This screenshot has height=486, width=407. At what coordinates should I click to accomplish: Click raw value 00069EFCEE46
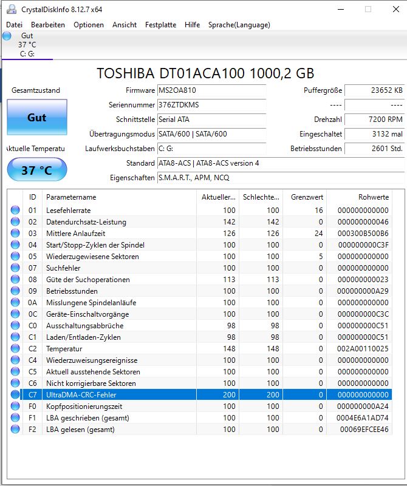click(364, 430)
